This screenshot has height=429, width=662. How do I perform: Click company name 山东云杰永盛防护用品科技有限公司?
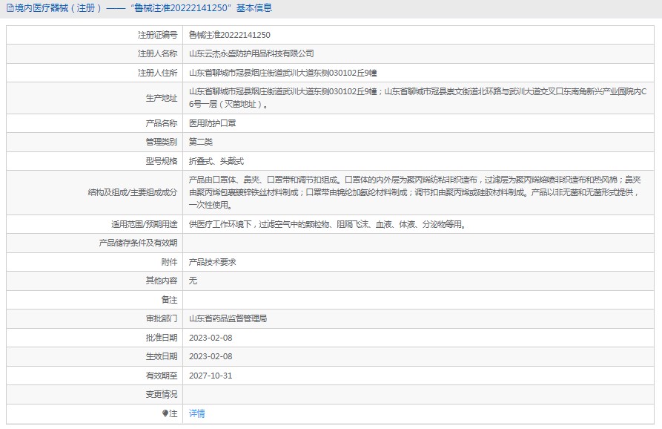pos(251,53)
